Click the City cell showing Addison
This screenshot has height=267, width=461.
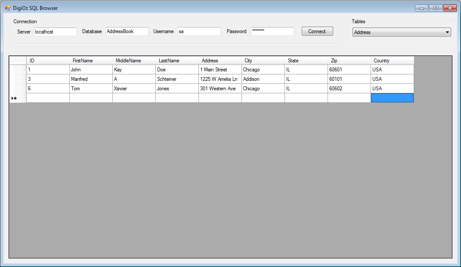263,79
